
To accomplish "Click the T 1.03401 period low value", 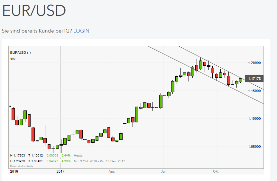I will click(35, 161).
